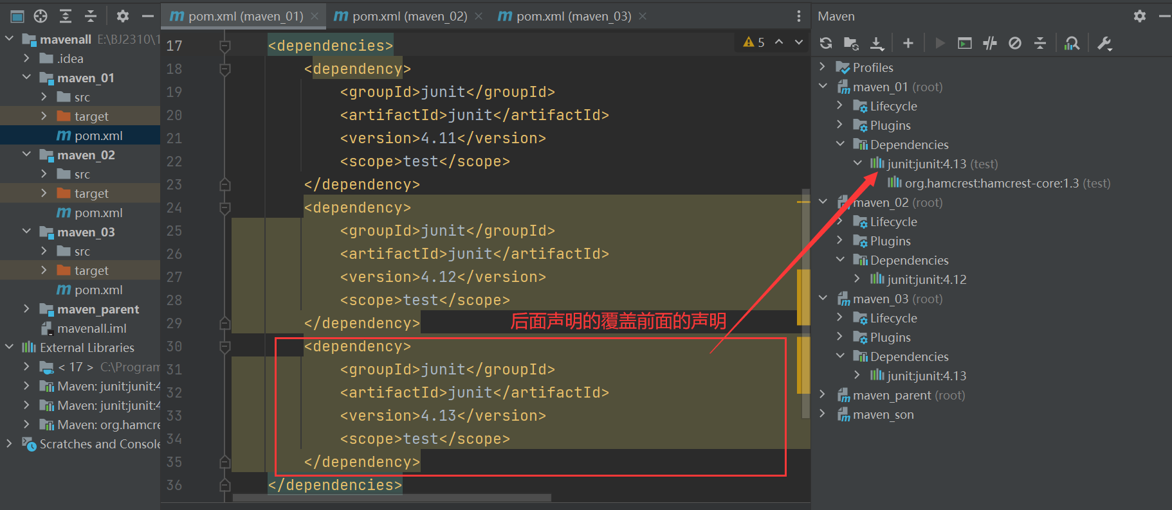
Task: Click warning indicator showing 5 problems
Action: pos(754,42)
